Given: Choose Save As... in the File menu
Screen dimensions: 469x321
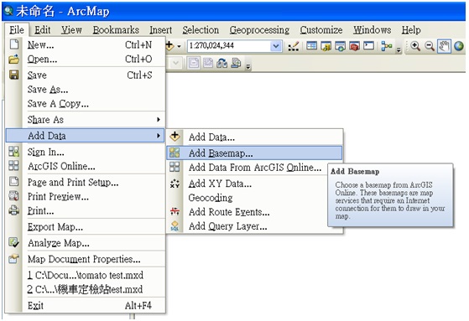Looking at the screenshot, I should 86,90.
